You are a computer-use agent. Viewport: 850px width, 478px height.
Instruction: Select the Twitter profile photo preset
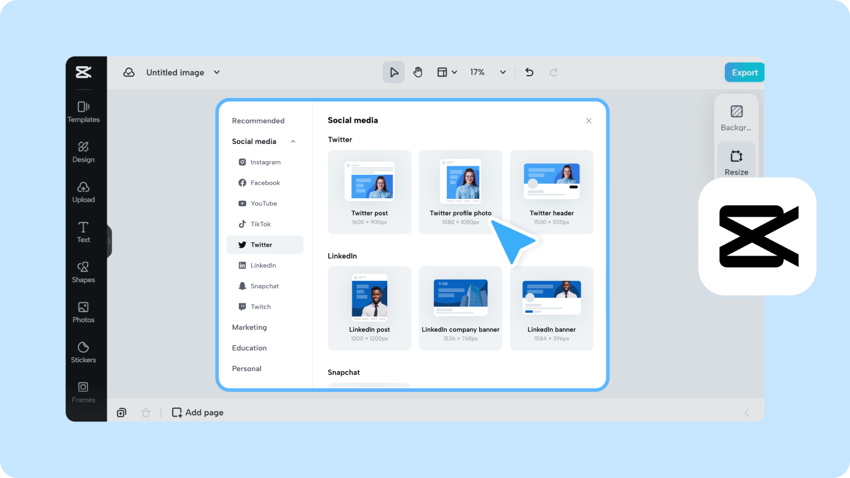pos(460,192)
